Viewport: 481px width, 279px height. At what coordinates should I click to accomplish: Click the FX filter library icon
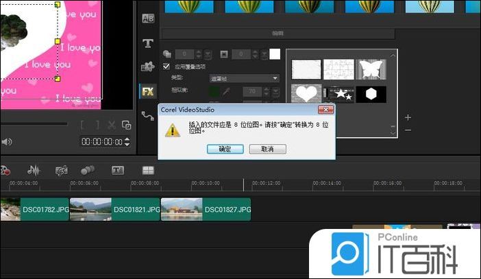click(x=147, y=90)
